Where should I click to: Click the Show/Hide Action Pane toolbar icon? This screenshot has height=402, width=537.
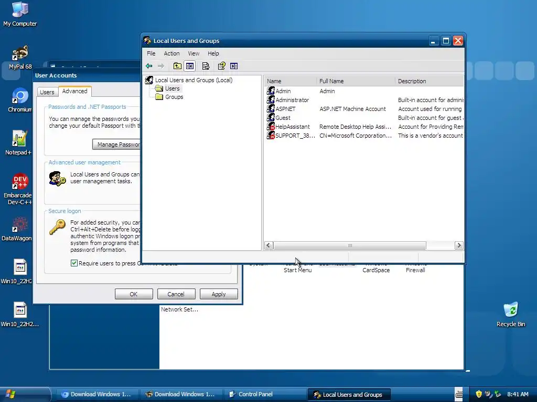point(234,66)
